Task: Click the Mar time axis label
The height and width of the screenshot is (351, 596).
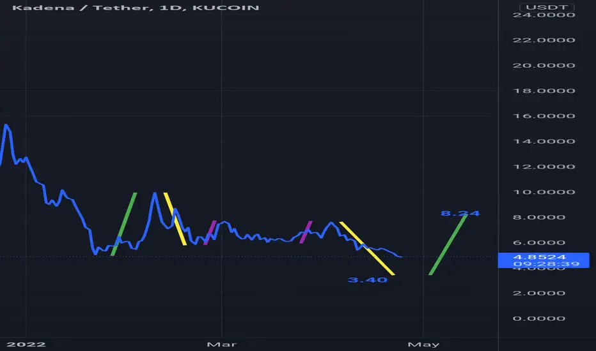Action: coord(222,344)
